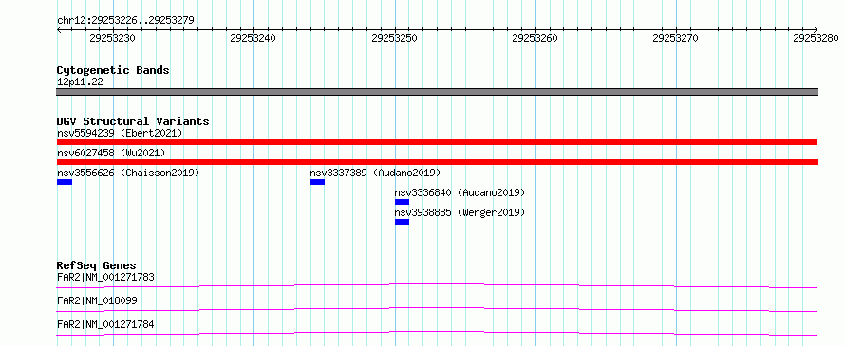
Task: Open gene FAR2|NM_018099 label
Action: (x=97, y=300)
